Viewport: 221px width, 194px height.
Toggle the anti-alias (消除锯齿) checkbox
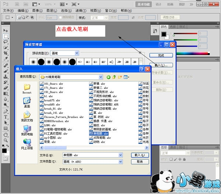(60, 17)
